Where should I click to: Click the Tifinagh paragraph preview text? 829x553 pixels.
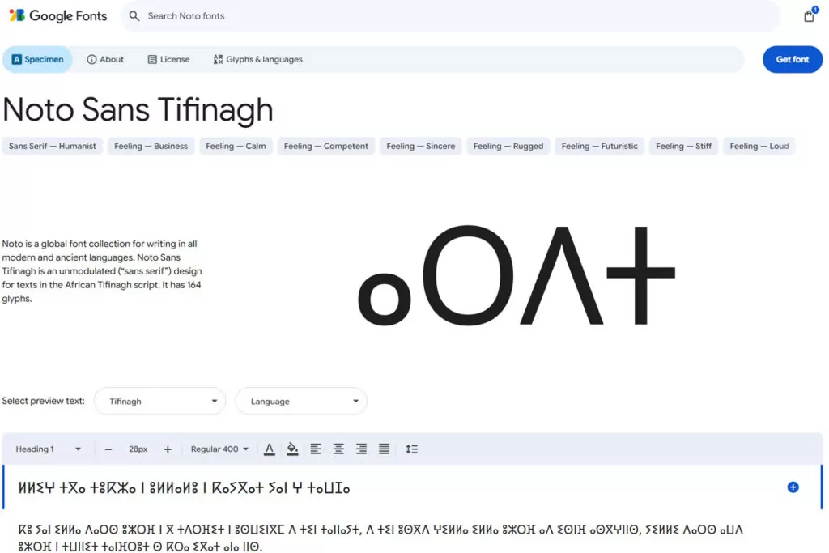pos(380,538)
